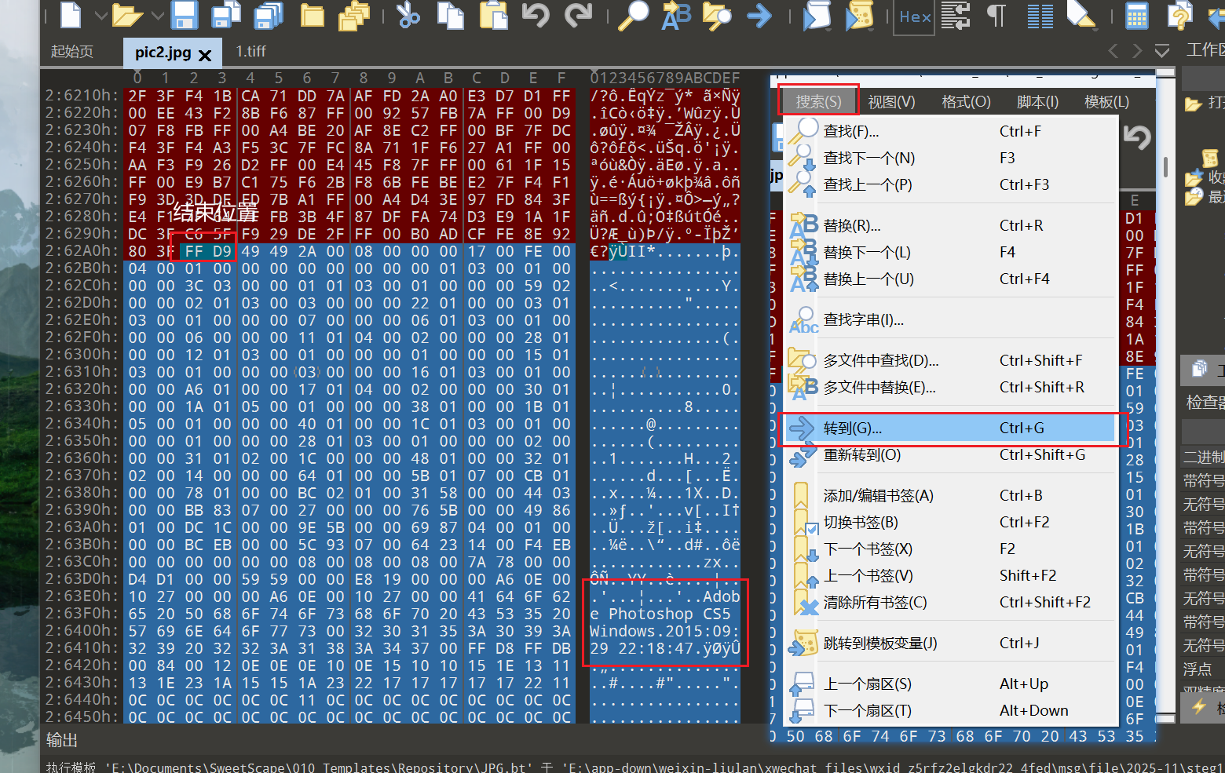Click the New file icon in toolbar
The image size is (1225, 773).
pos(71,15)
